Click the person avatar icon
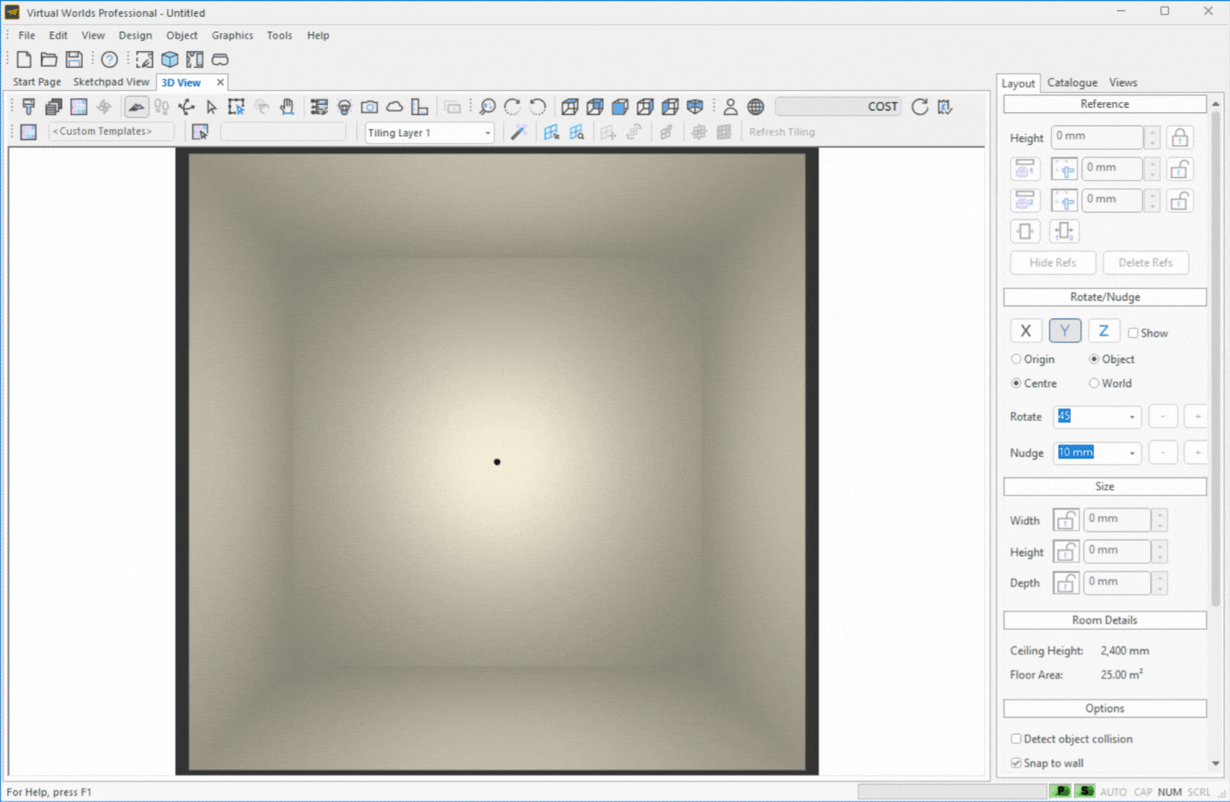The image size is (1230, 802). [x=731, y=107]
